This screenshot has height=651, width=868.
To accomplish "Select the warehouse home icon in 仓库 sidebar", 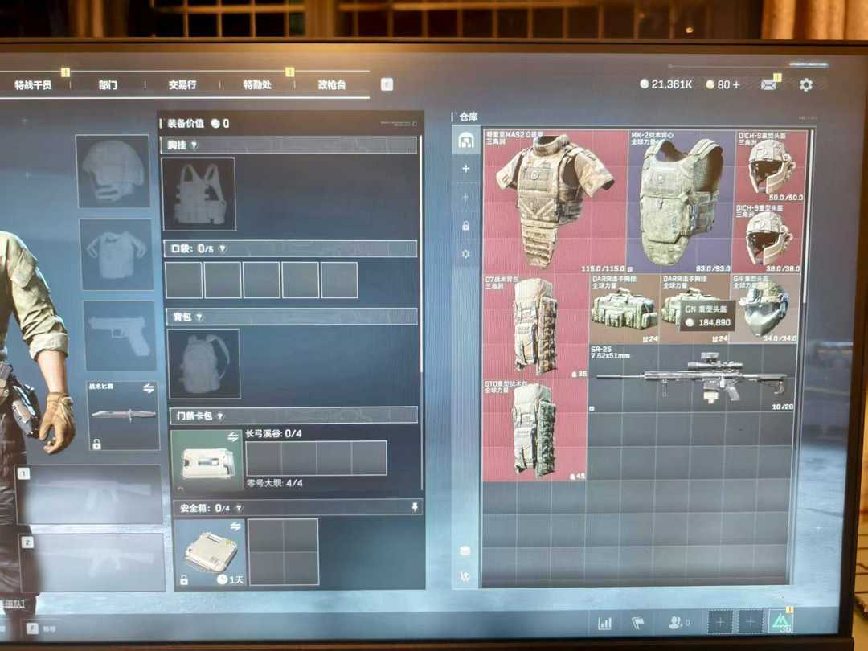I will (466, 141).
